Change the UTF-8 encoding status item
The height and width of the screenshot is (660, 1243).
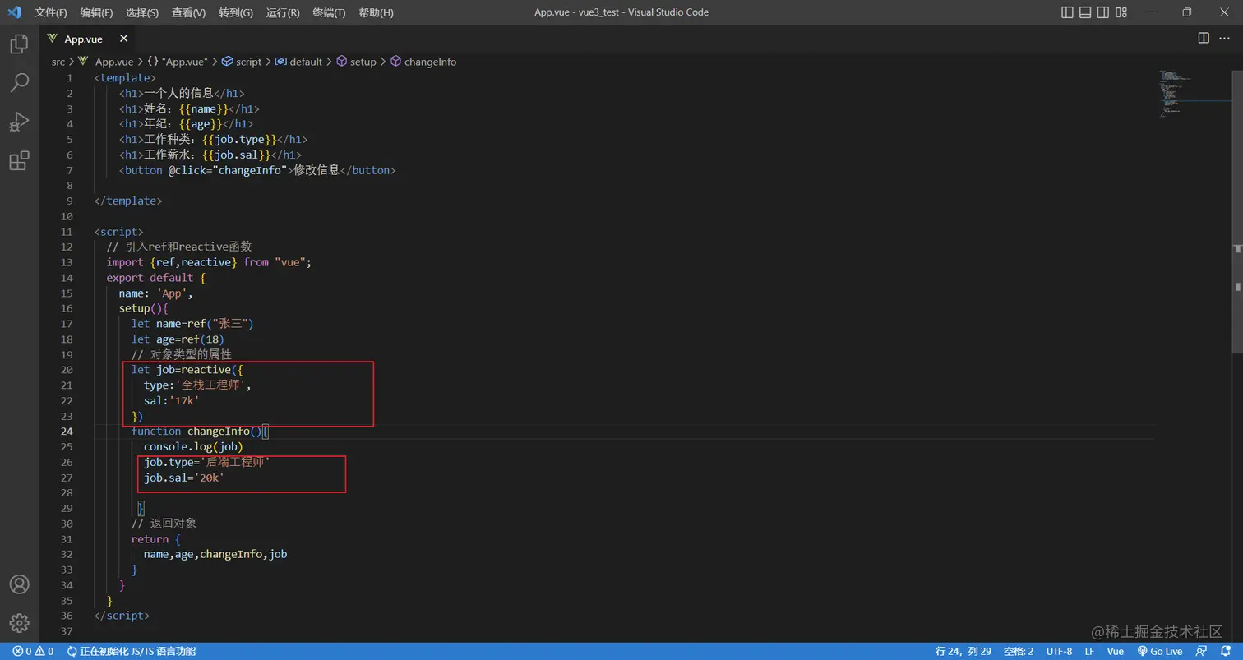1059,651
